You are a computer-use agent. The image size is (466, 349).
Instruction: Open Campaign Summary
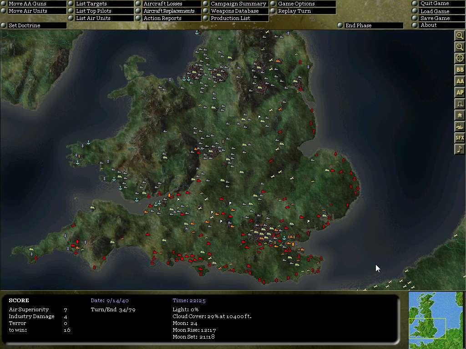[236, 4]
